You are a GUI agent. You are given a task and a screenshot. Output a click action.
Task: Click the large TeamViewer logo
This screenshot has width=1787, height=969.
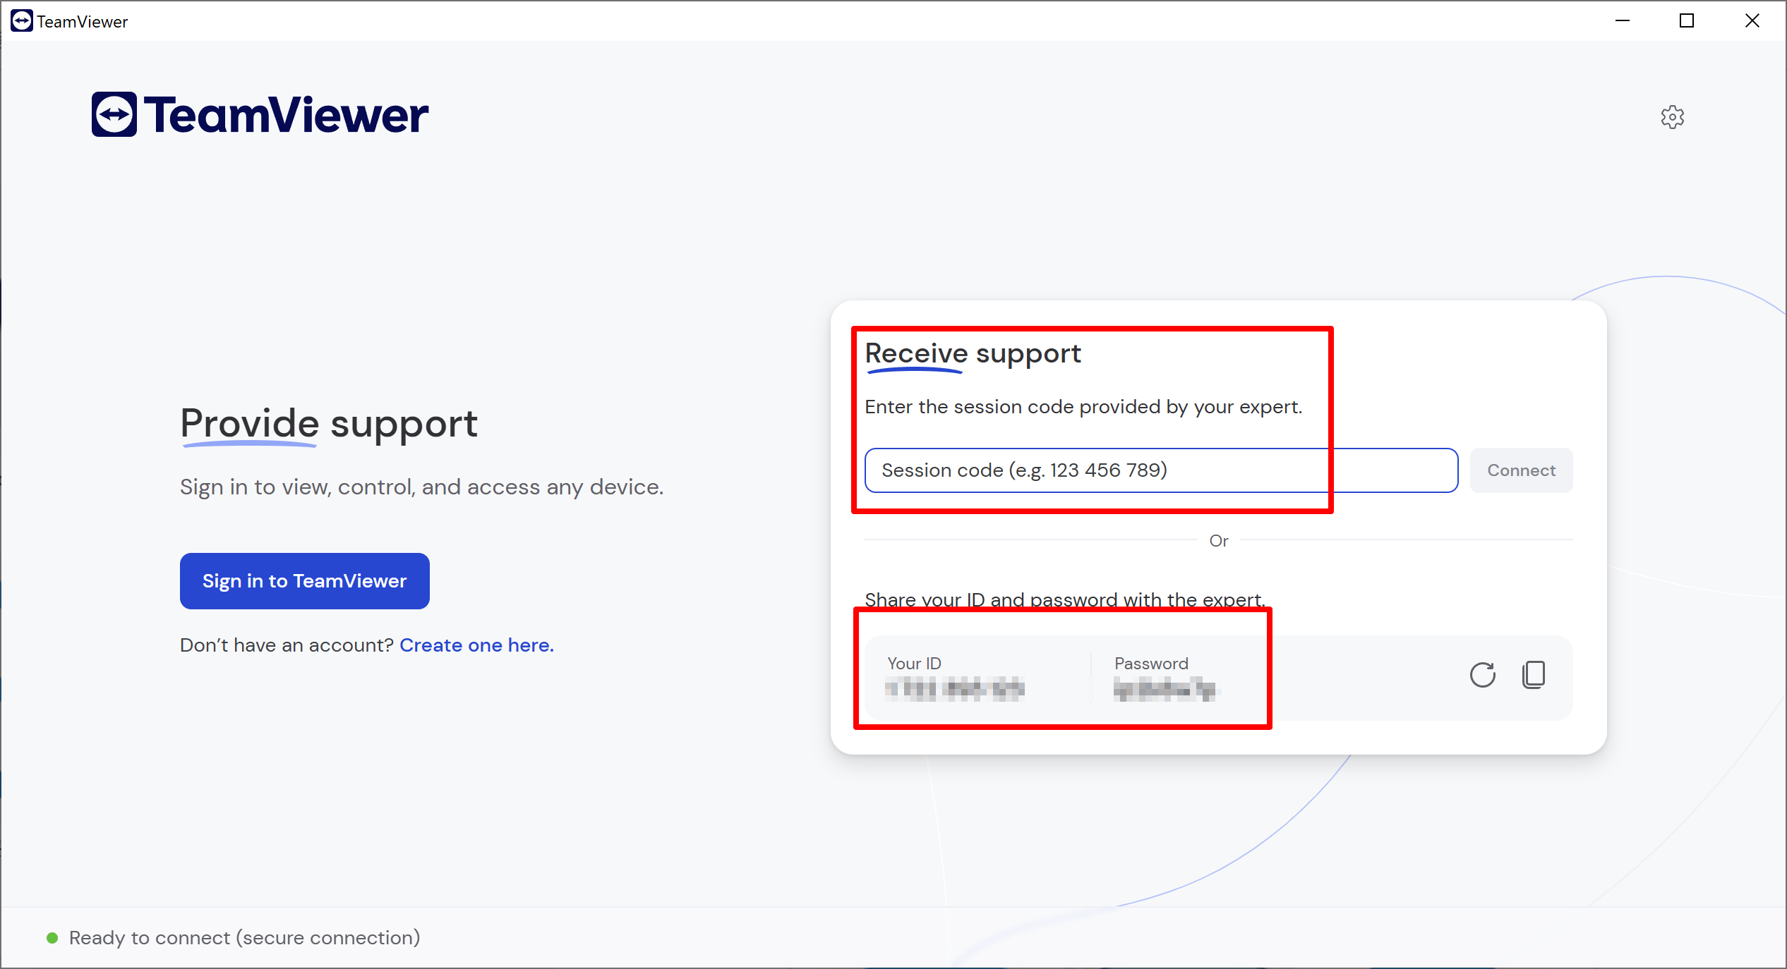[x=260, y=114]
